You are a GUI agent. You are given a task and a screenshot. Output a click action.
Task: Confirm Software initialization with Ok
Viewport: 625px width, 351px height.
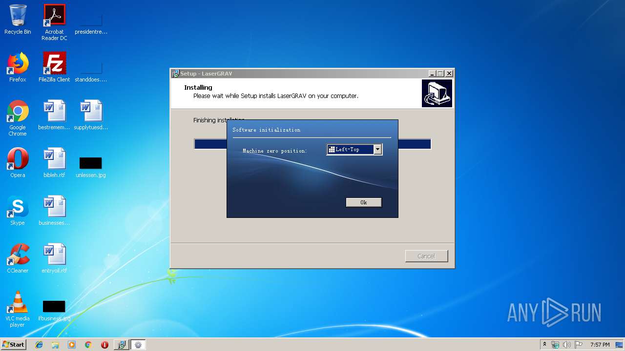point(364,202)
